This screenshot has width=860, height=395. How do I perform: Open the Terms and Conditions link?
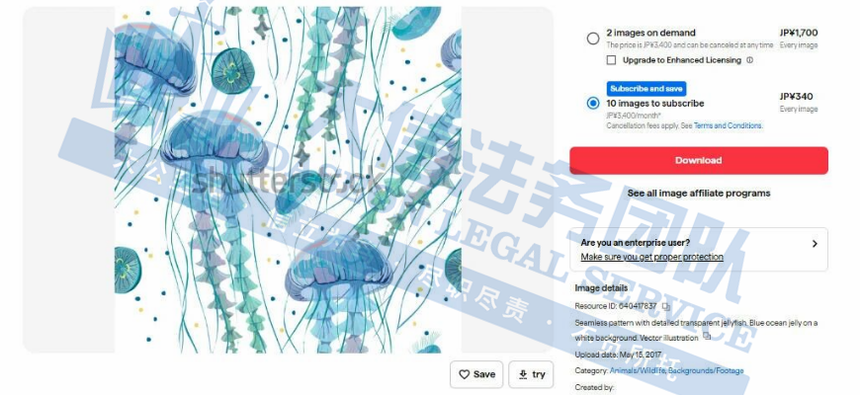[728, 125]
